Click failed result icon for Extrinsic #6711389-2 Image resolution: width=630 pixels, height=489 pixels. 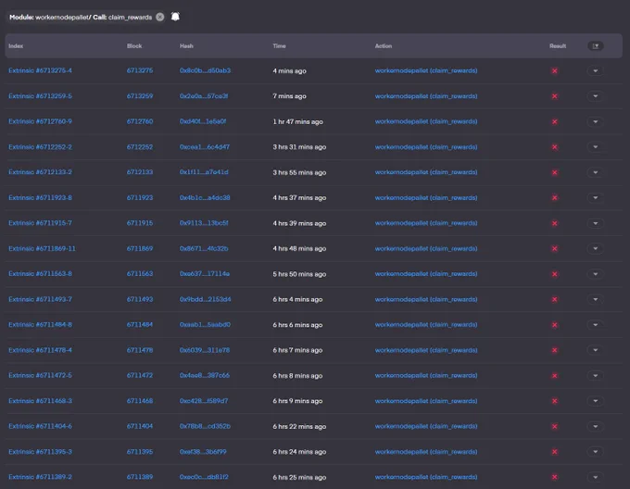pyautogui.click(x=554, y=477)
